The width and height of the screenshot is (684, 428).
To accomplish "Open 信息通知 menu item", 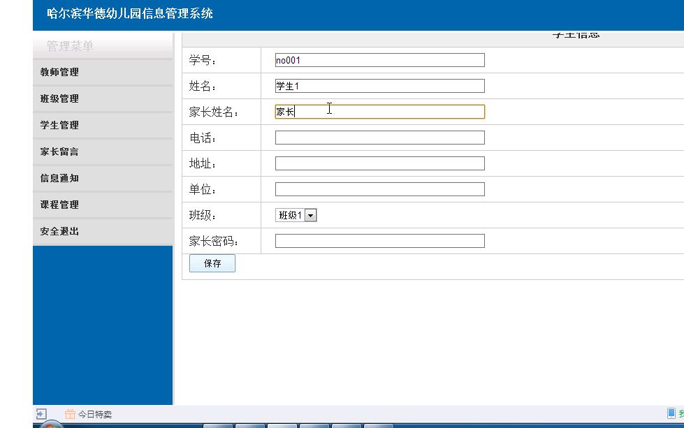I will tap(103, 178).
